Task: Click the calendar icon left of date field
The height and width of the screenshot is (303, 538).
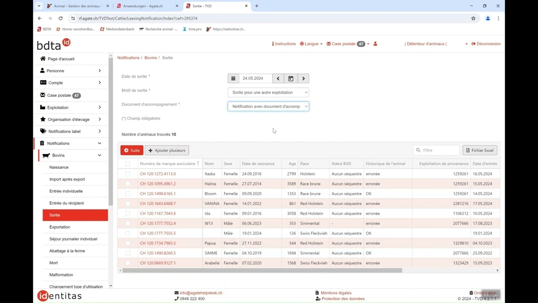Action: click(x=233, y=78)
